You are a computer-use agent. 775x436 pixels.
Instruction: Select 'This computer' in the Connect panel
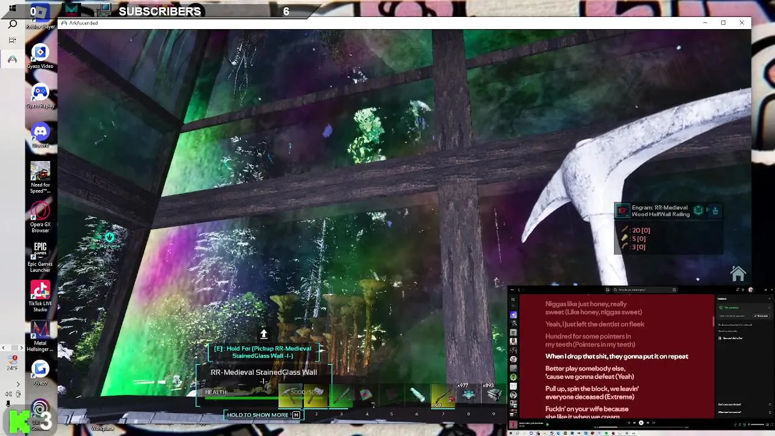pyautogui.click(x=744, y=308)
